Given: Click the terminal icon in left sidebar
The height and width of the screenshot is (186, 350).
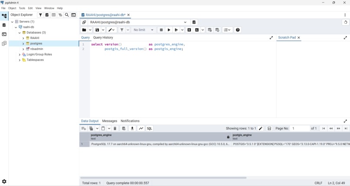Looking at the screenshot, I should tap(4, 34).
